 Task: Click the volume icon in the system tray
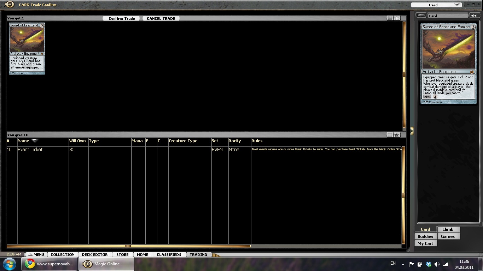tap(437, 264)
